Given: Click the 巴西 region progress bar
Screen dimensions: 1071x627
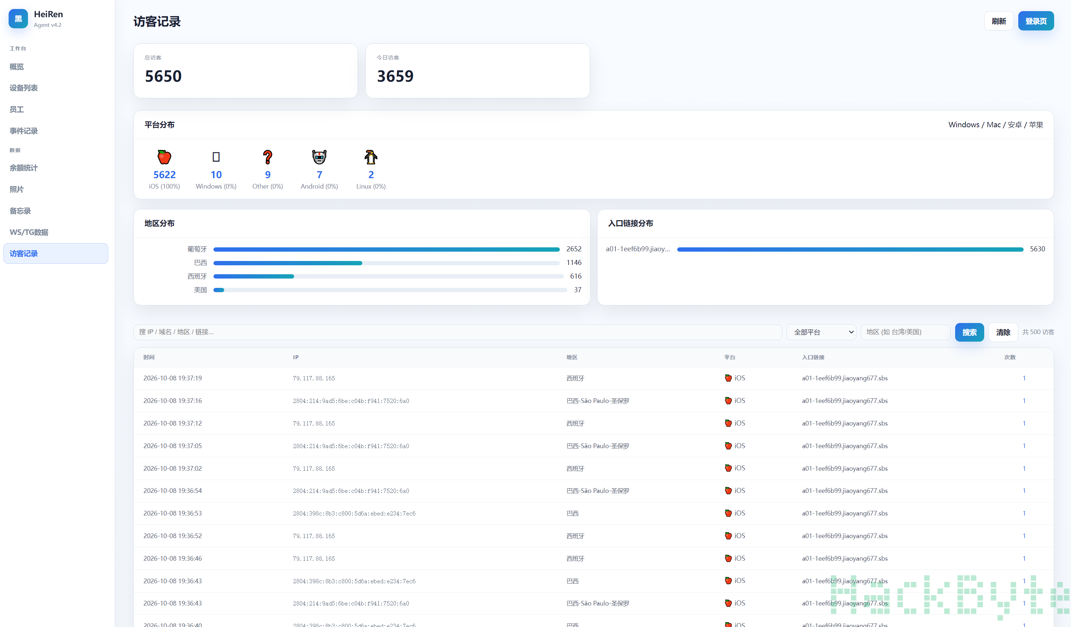Looking at the screenshot, I should pyautogui.click(x=386, y=263).
